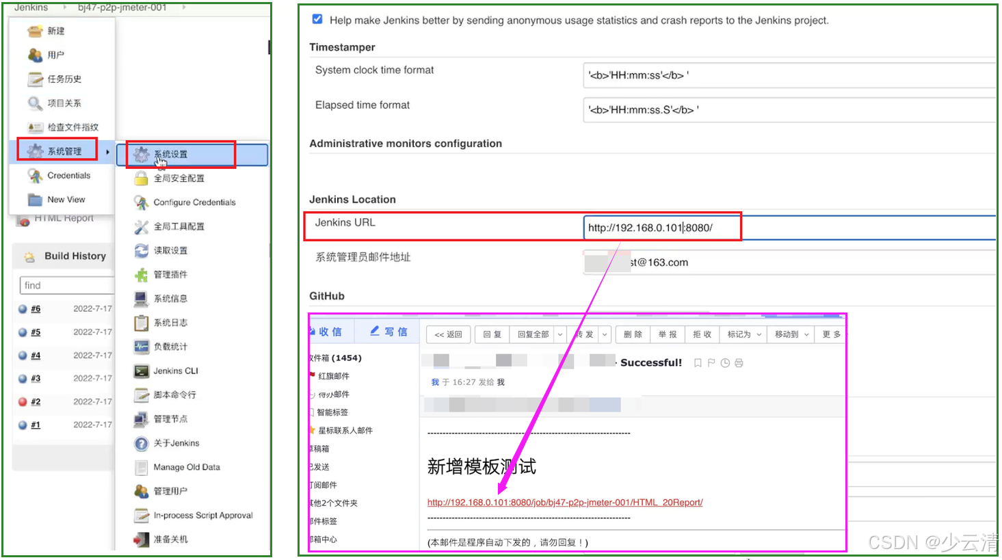This screenshot has width=1002, height=560.
Task: Click the flag icon beside email subject
Action: tap(711, 363)
